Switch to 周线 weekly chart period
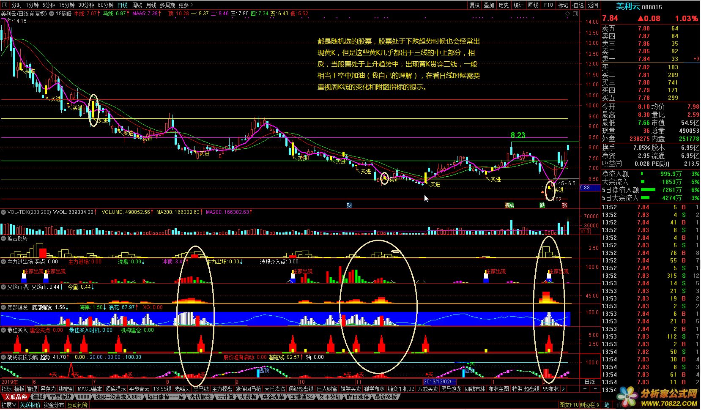701x410 pixels. pyautogui.click(x=137, y=5)
